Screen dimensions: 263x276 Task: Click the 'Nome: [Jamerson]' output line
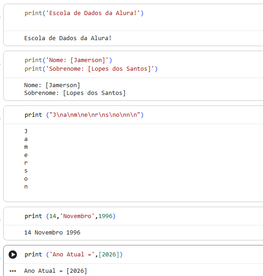click(x=52, y=85)
